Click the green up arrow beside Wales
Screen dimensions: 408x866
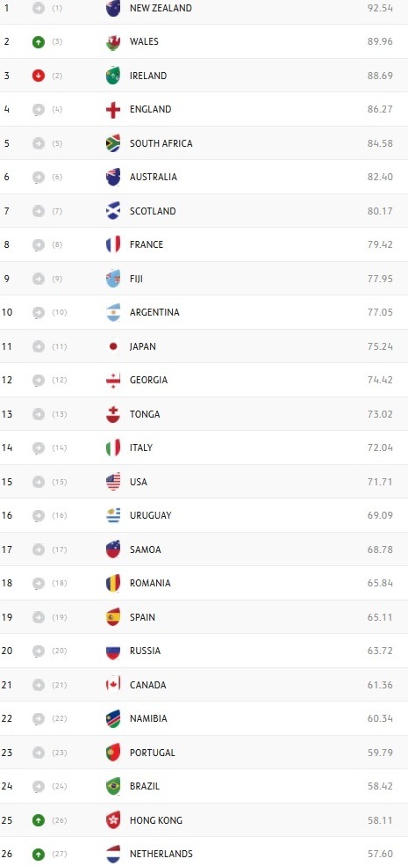38,42
